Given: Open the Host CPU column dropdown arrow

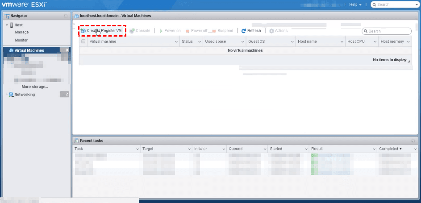Looking at the screenshot, I should pos(375,42).
